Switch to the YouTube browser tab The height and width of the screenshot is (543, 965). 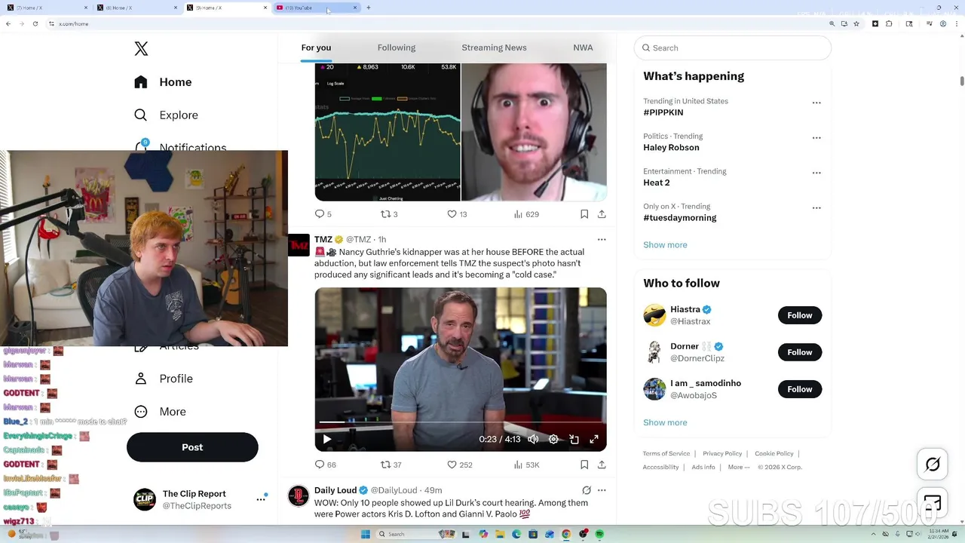(317, 8)
